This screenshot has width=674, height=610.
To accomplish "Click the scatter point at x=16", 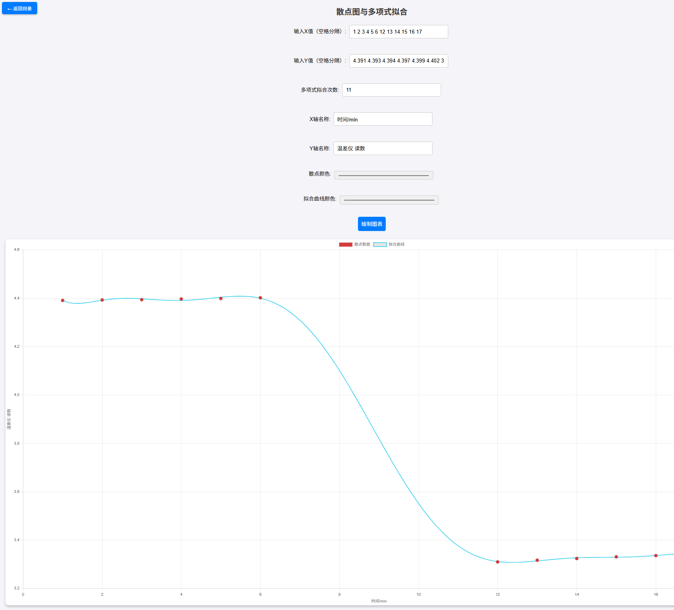I will click(656, 556).
